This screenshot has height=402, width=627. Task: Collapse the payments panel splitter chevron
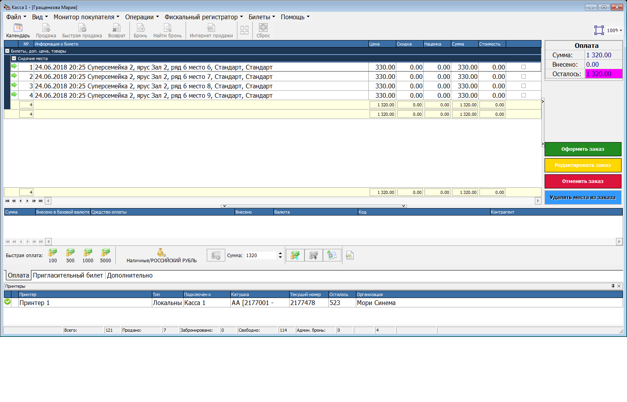[314, 206]
